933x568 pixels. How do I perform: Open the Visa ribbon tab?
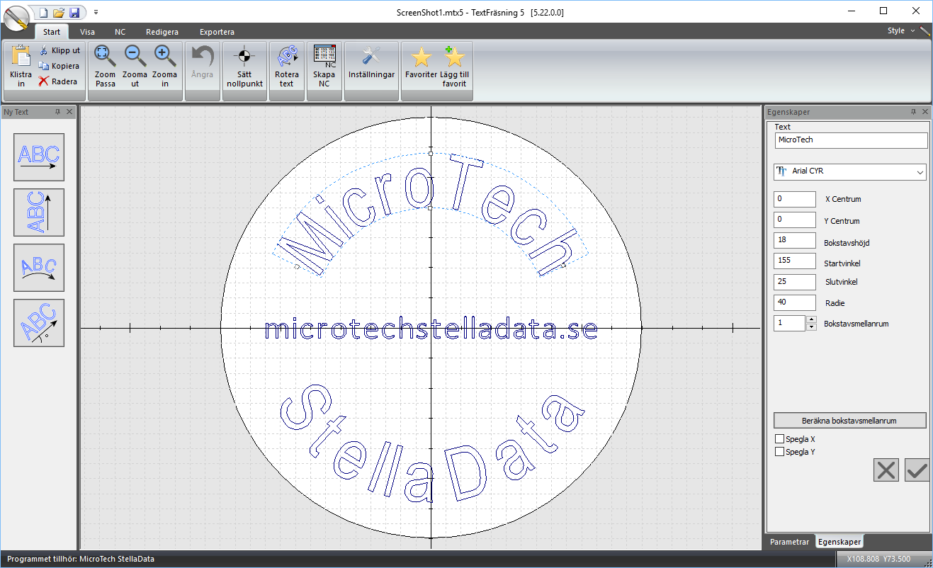[x=87, y=32]
